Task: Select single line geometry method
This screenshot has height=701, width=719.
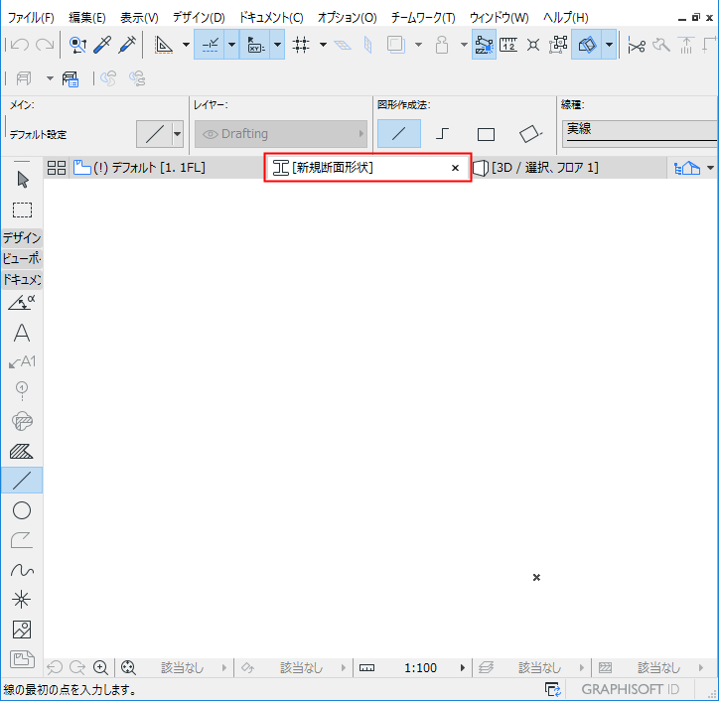Action: tap(399, 134)
